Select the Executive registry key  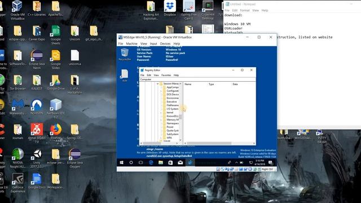coord(171,101)
